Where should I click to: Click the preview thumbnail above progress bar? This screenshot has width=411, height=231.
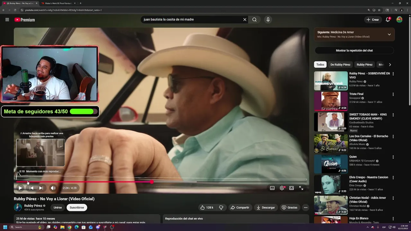40,153
